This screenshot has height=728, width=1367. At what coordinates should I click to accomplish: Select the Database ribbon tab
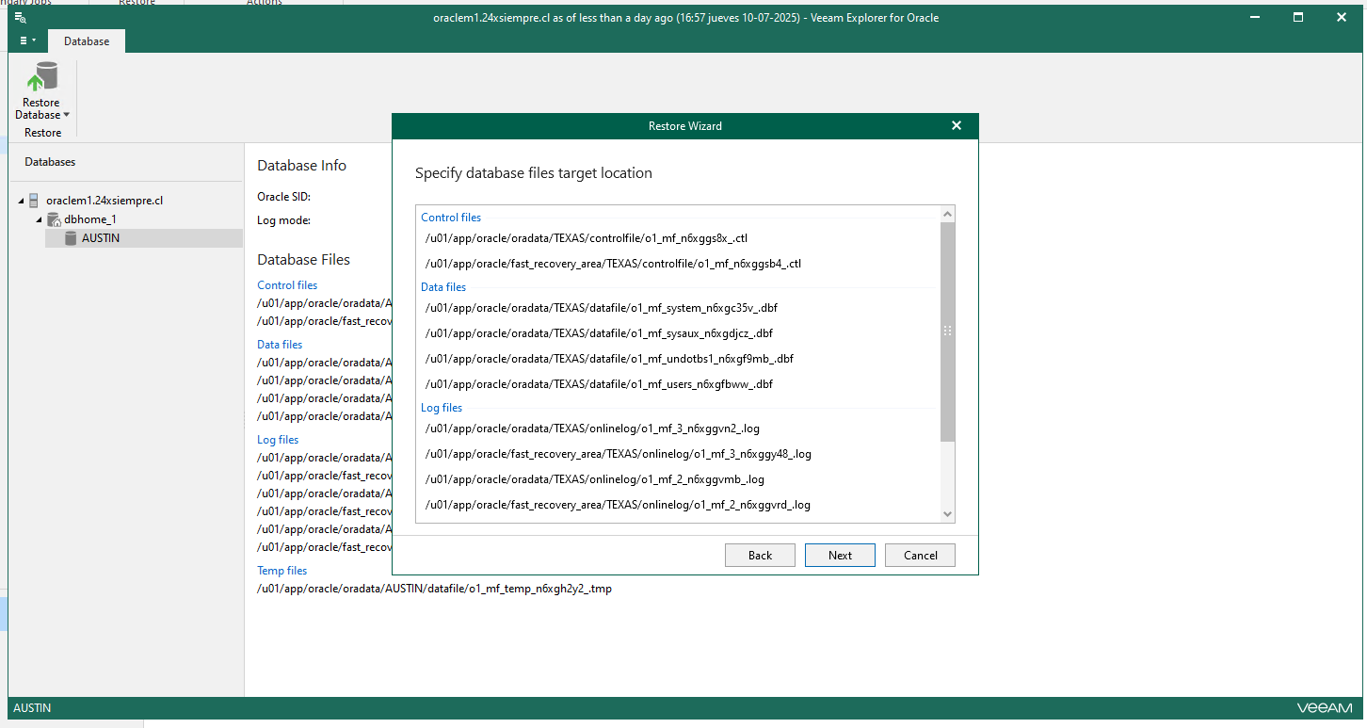(x=87, y=41)
